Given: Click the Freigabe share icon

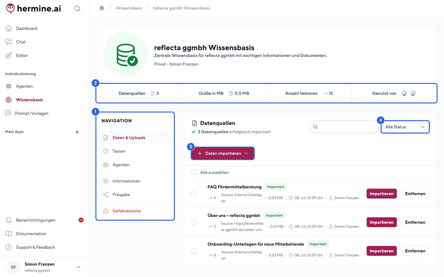Looking at the screenshot, I should [x=106, y=195].
